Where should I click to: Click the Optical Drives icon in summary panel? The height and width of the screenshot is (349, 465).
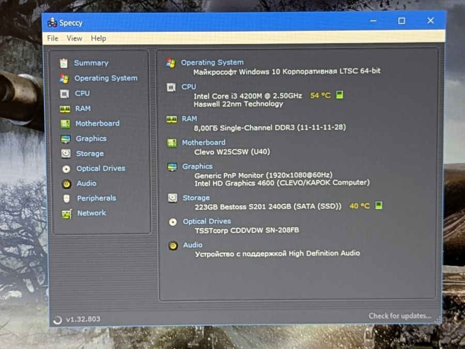pyautogui.click(x=173, y=222)
